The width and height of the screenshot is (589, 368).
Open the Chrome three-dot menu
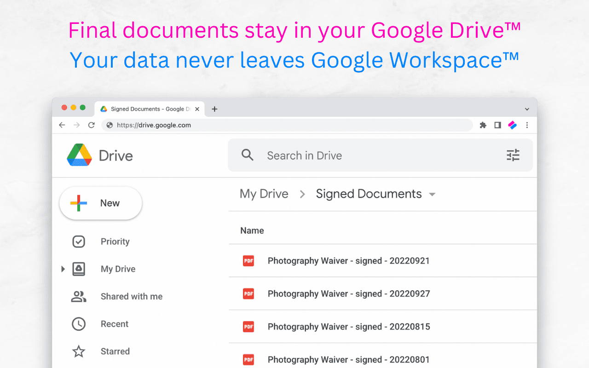[527, 125]
